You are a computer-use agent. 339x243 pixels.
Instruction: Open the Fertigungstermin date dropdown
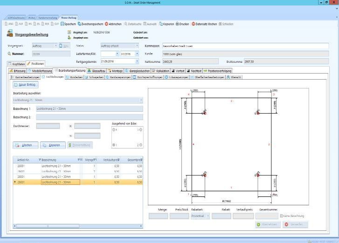[137, 61]
